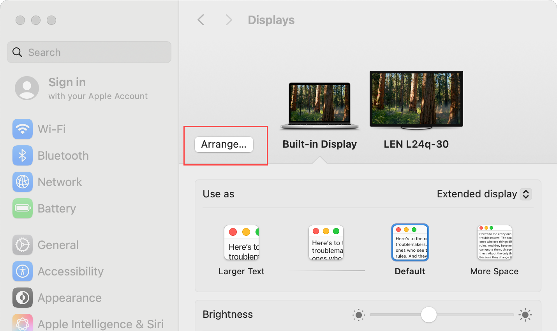
Task: Go forward with the right chevron
Action: (229, 20)
